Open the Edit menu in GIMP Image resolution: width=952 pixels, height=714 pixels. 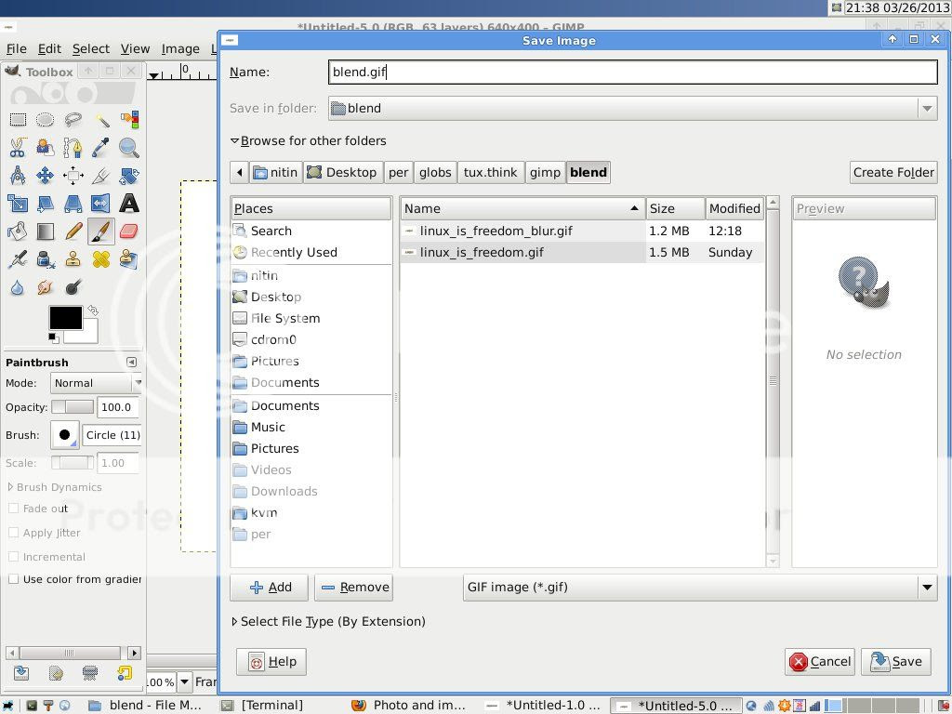tap(49, 48)
